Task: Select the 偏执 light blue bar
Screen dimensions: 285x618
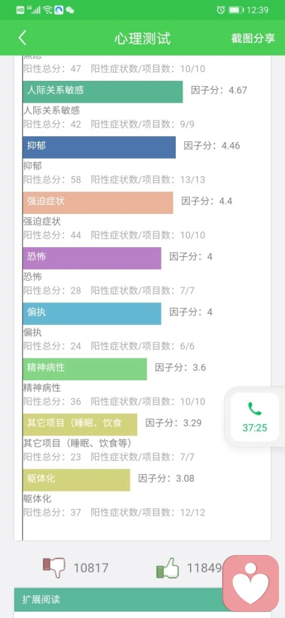Action: (92, 313)
